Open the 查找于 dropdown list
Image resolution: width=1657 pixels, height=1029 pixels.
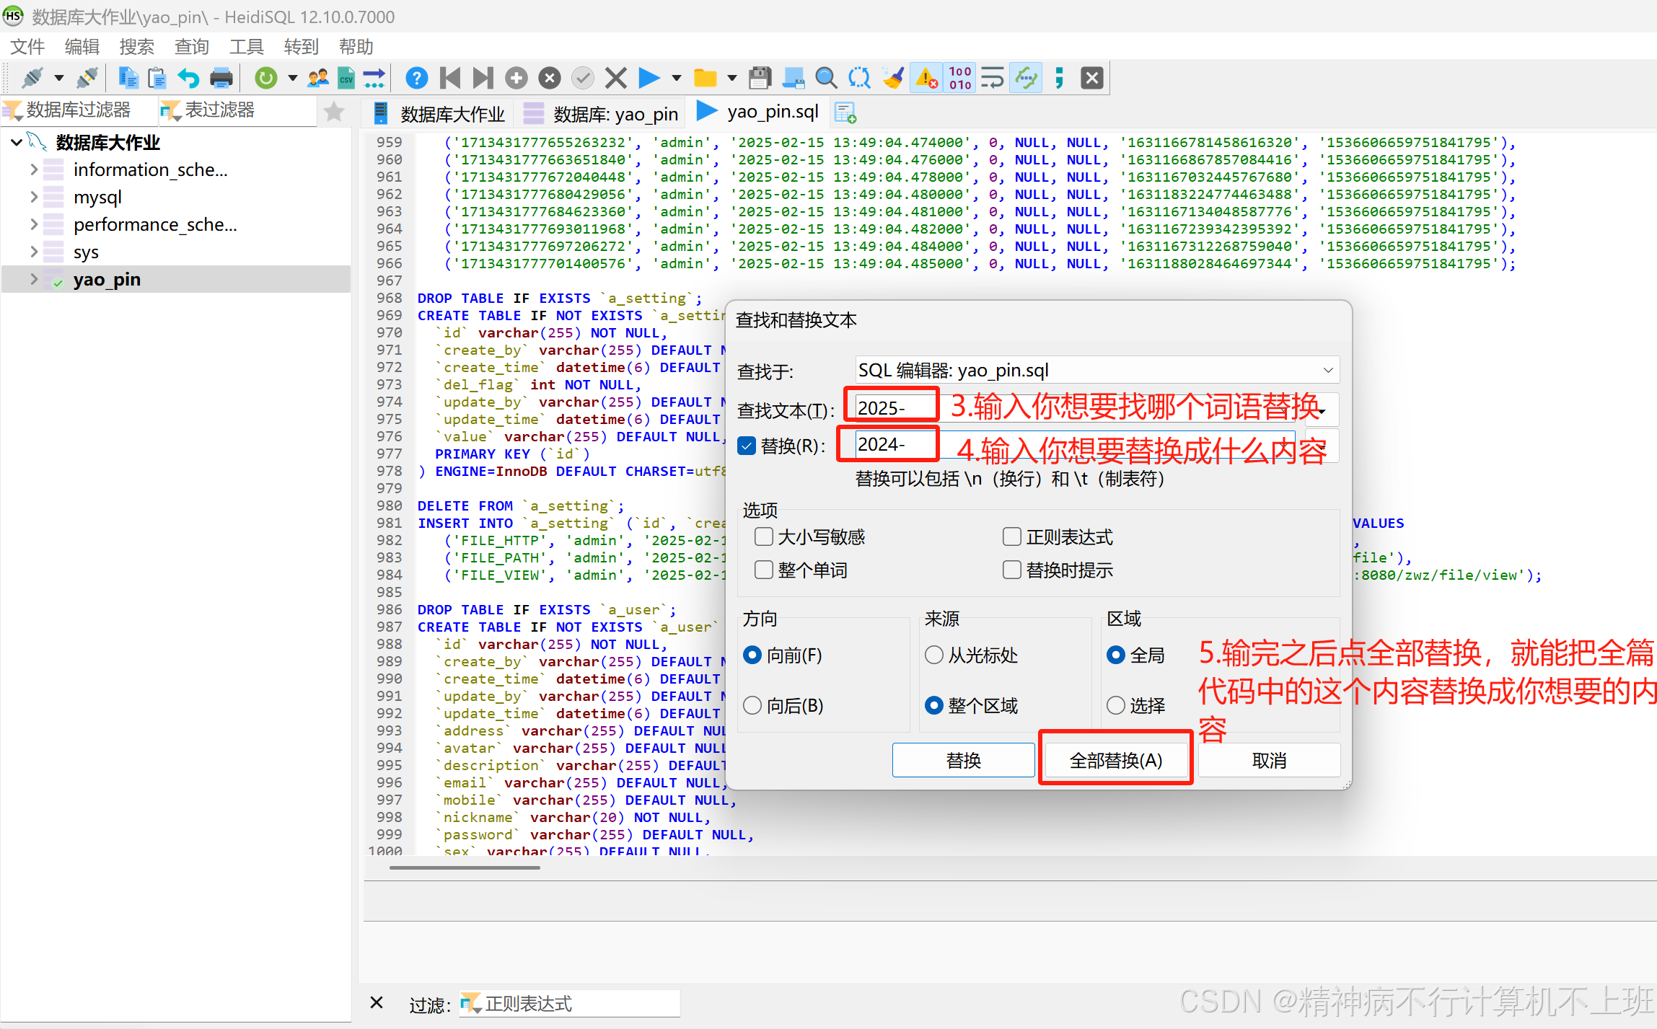pyautogui.click(x=1327, y=371)
